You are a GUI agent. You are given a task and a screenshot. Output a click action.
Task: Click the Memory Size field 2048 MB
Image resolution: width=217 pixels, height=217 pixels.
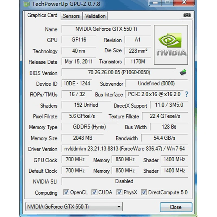83,138
